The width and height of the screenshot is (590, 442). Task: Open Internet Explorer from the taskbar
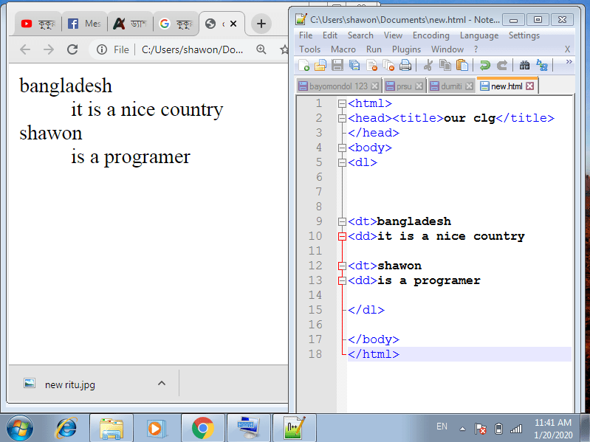pos(67,427)
